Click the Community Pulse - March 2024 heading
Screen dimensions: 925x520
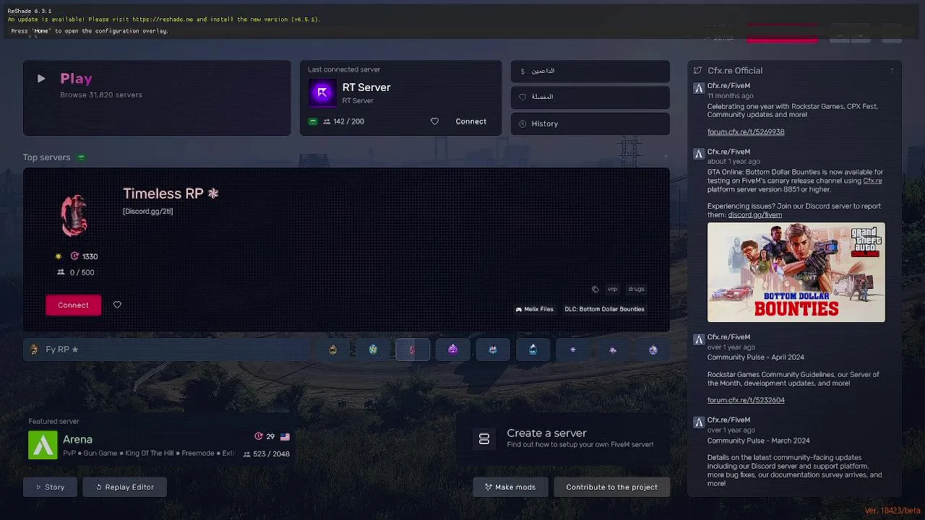(759, 441)
